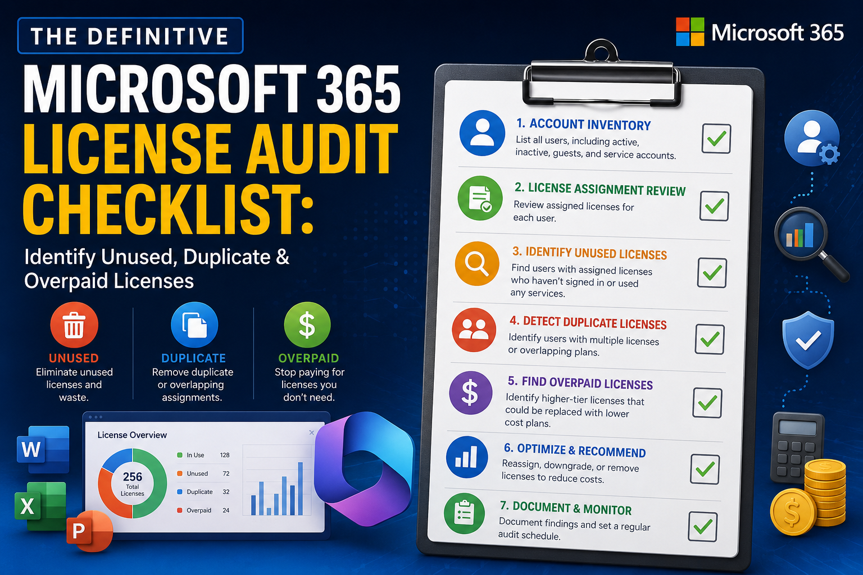Click the 'OVERPAID' green label
Viewport: 863px width, 575px height.
(308, 358)
